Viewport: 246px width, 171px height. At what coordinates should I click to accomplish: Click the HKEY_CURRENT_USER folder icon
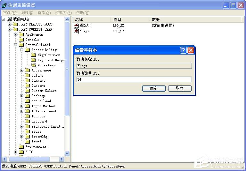15,29
